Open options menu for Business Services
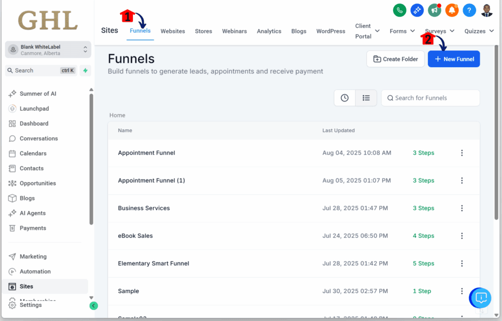 click(x=462, y=208)
